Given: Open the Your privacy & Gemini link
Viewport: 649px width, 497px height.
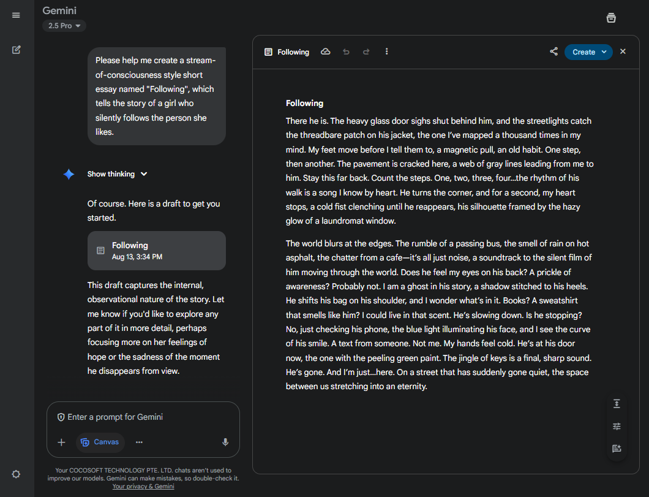Looking at the screenshot, I should (143, 487).
